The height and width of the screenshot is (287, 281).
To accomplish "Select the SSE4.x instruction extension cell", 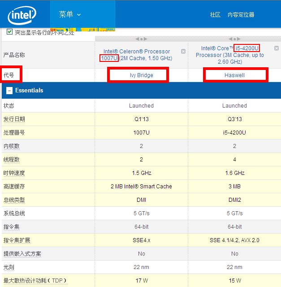I will [x=142, y=240].
